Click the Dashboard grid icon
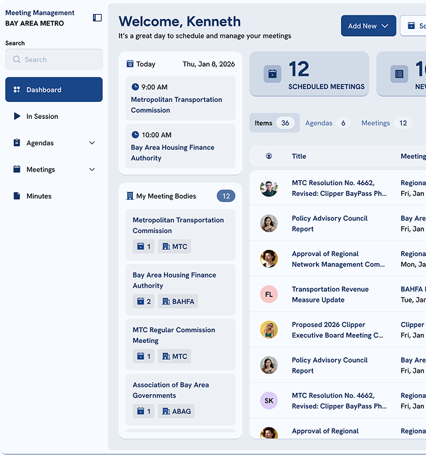The width and height of the screenshot is (426, 455). pos(17,90)
